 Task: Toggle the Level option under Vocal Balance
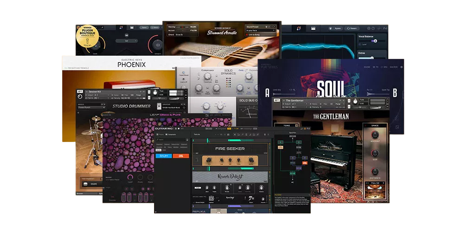[x=360, y=45]
